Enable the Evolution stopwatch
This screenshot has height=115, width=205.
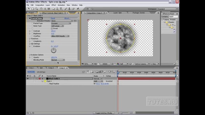pyautogui.click(x=32, y=46)
